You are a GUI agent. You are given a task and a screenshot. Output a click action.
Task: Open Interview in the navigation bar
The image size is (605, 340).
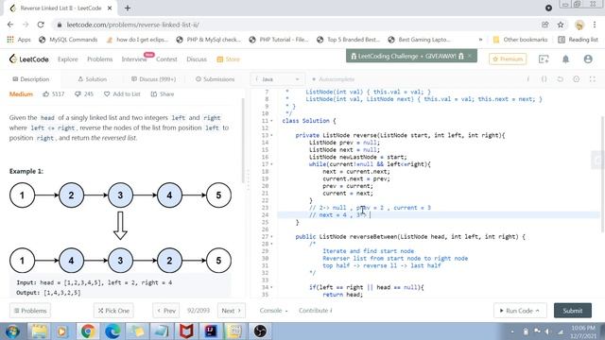pyautogui.click(x=134, y=59)
